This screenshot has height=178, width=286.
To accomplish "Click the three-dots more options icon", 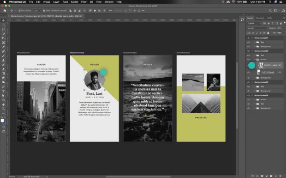I will (110, 11).
